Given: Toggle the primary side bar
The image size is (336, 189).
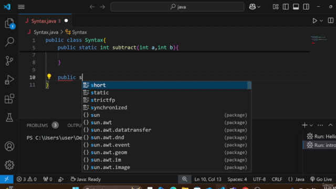Looking at the screenshot, I should 286,7.
